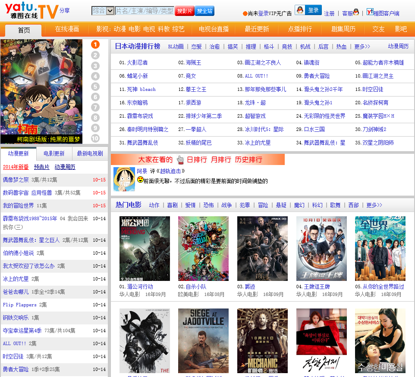Select carousel slide number 6
Screen dimensions: 415x377
pyautogui.click(x=95, y=97)
